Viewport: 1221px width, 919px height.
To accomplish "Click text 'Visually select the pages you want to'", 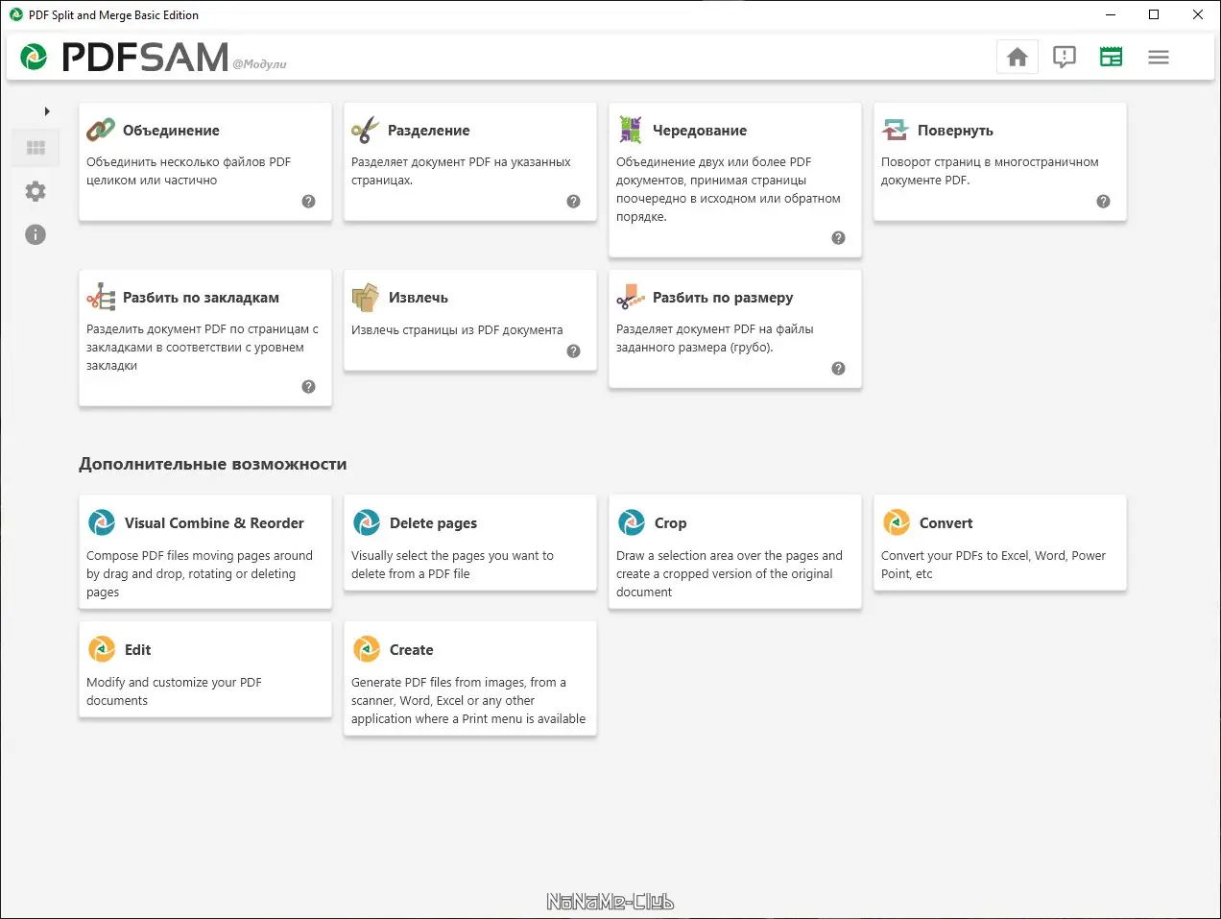I will [x=452, y=556].
